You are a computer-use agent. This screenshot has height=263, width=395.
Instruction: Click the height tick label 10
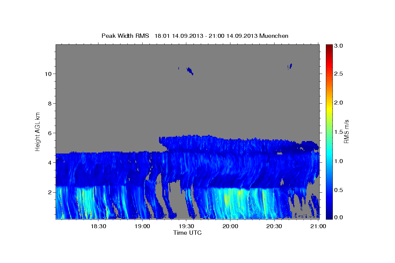(x=48, y=74)
